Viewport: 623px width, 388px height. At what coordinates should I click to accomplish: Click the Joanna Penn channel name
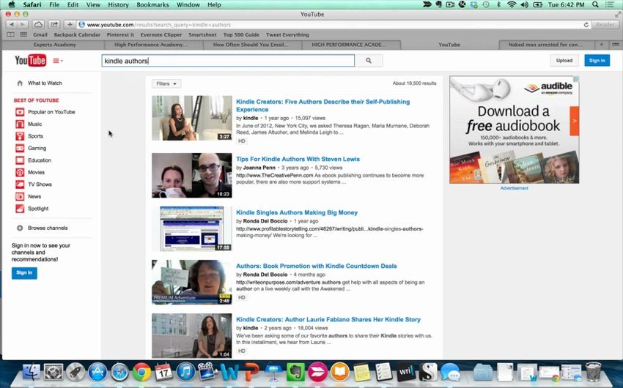[259, 168]
